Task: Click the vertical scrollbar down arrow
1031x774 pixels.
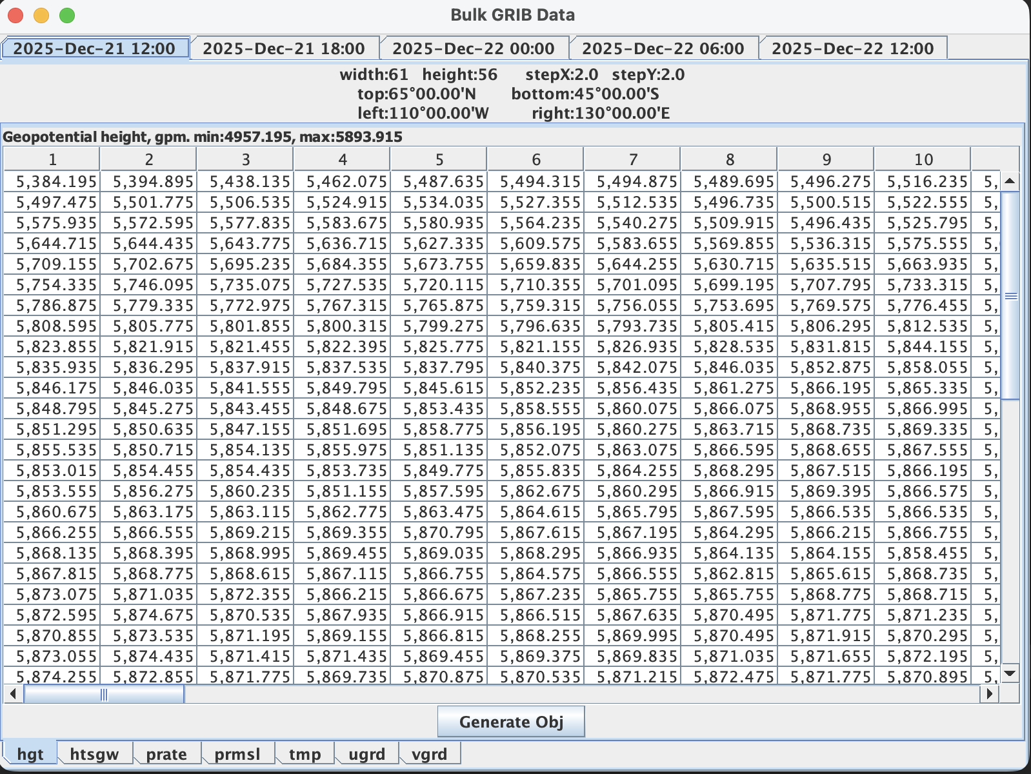Action: [1010, 673]
